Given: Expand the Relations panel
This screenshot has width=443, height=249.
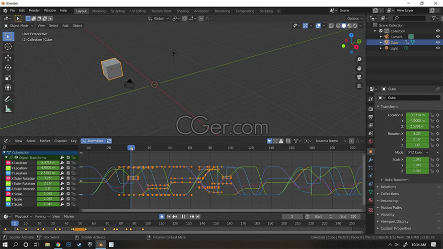Looking at the screenshot, I should 388,187.
